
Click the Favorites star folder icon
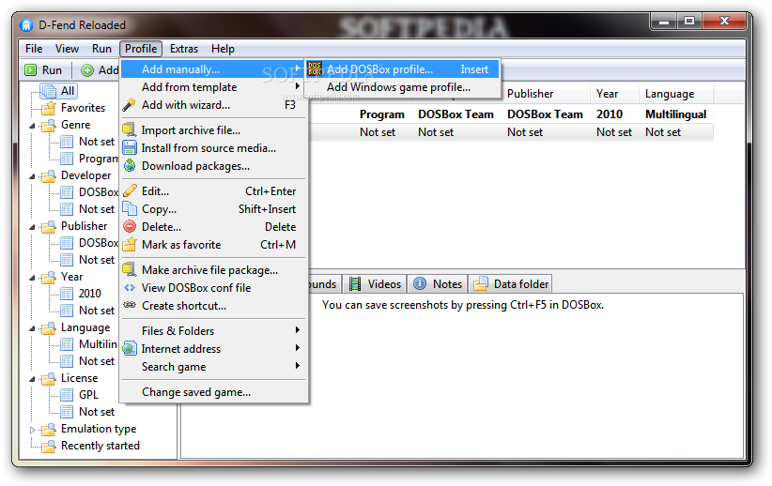pos(49,108)
